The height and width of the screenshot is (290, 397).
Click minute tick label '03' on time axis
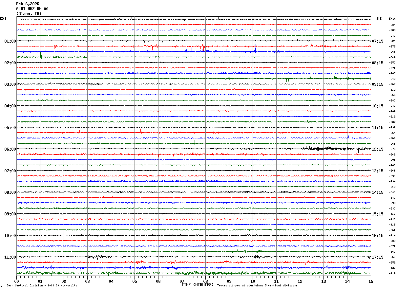tap(87, 281)
